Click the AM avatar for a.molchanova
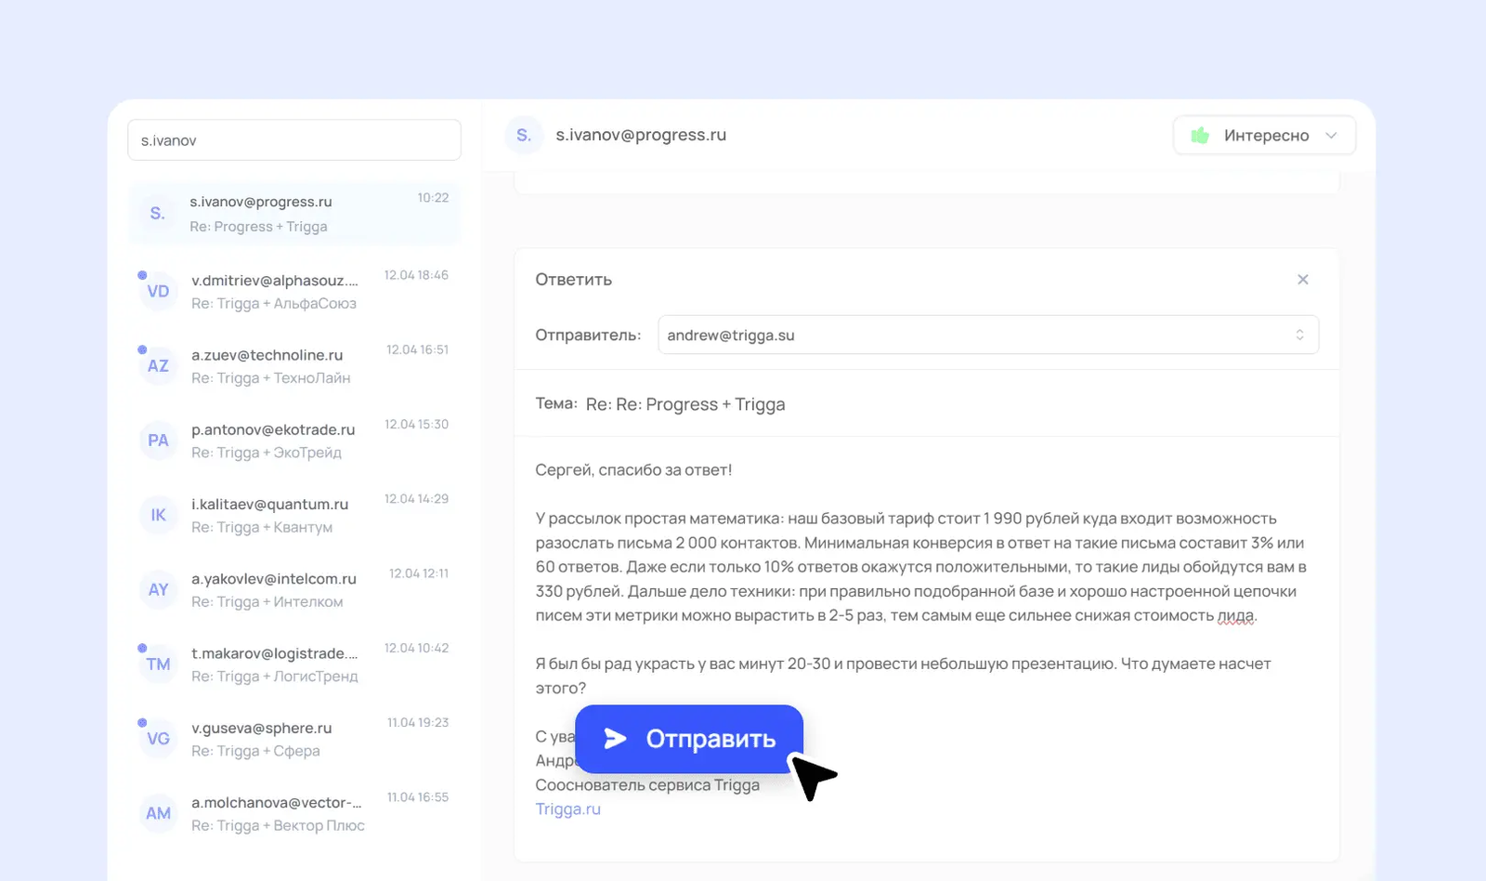Screen dimensions: 1486x881 [x=158, y=814]
